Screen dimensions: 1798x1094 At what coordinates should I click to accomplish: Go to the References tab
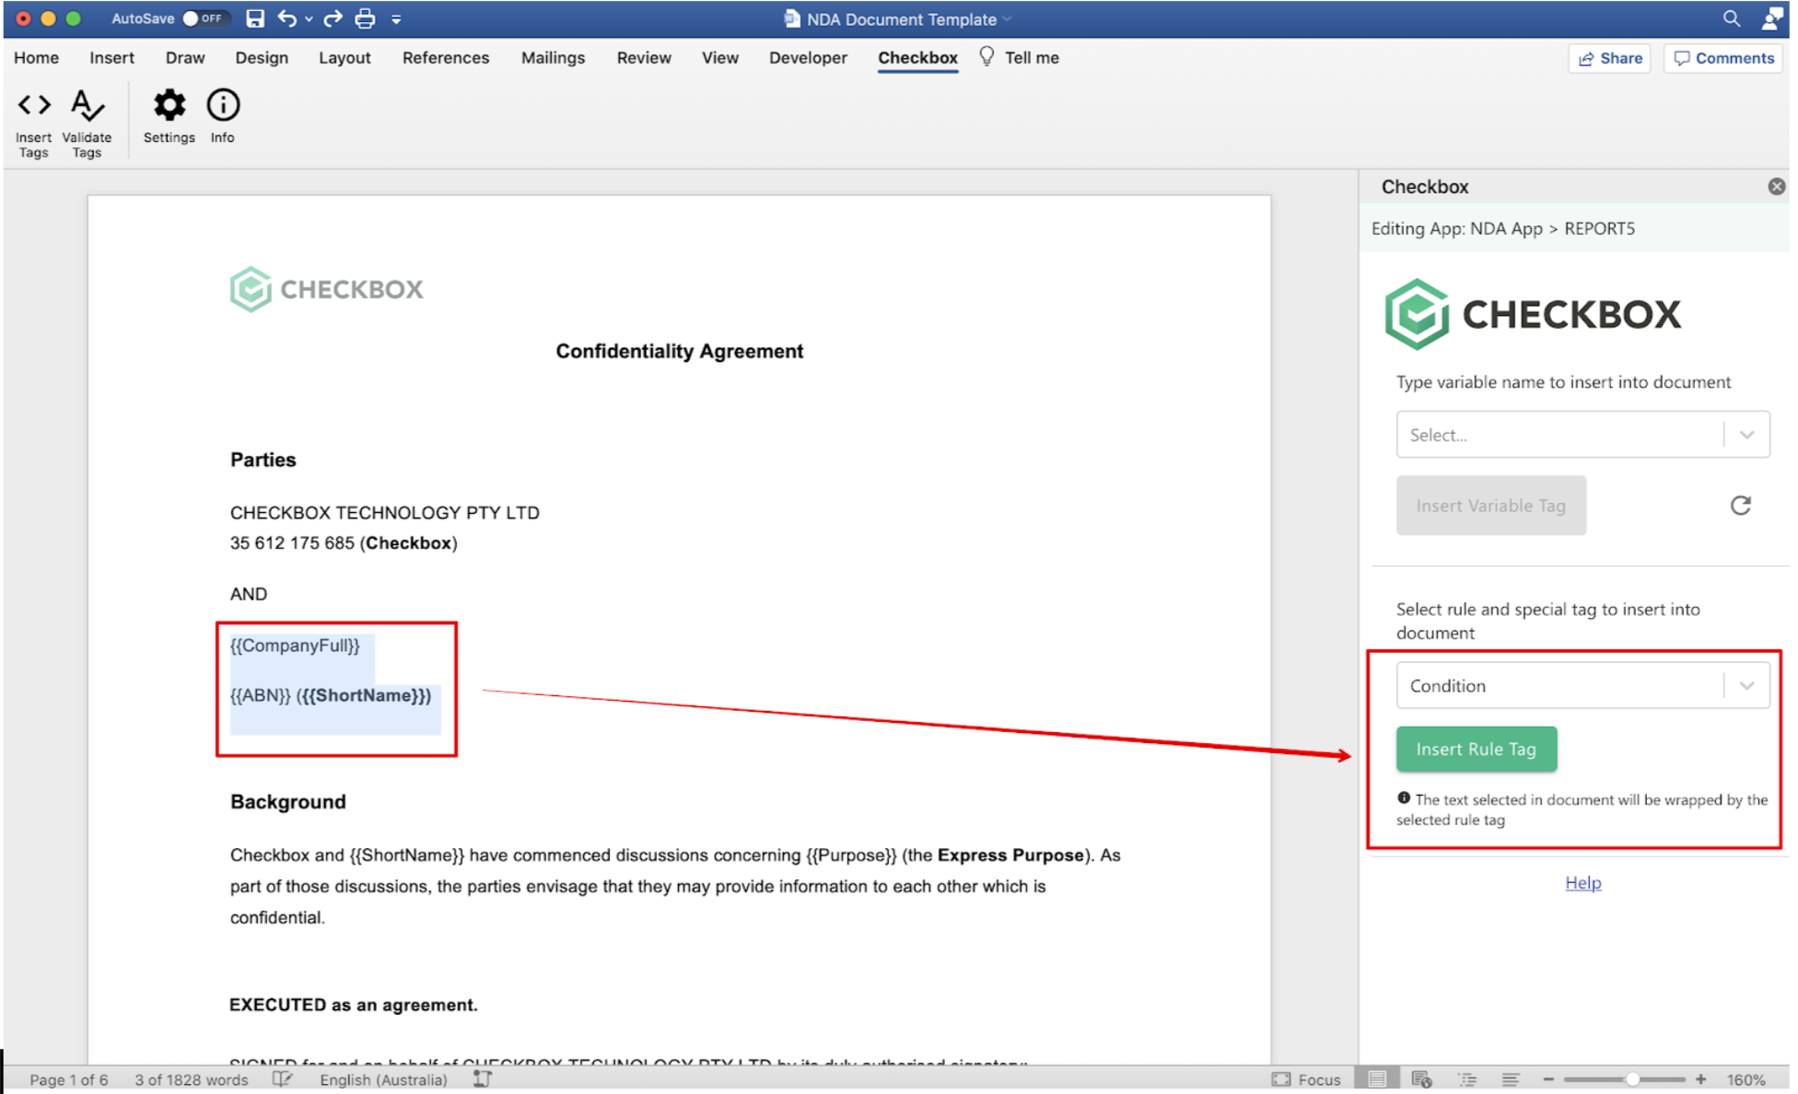pyautogui.click(x=446, y=58)
